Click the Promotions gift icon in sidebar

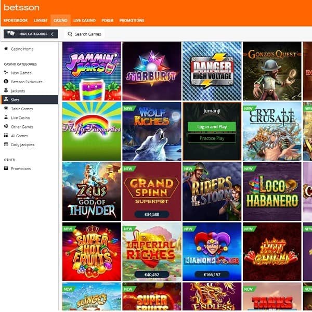pyautogui.click(x=6, y=168)
